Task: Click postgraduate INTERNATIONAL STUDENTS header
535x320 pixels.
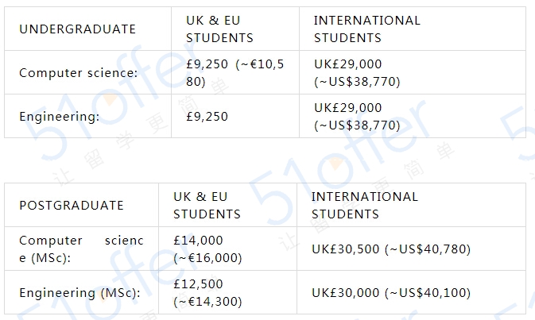Action: click(412, 205)
